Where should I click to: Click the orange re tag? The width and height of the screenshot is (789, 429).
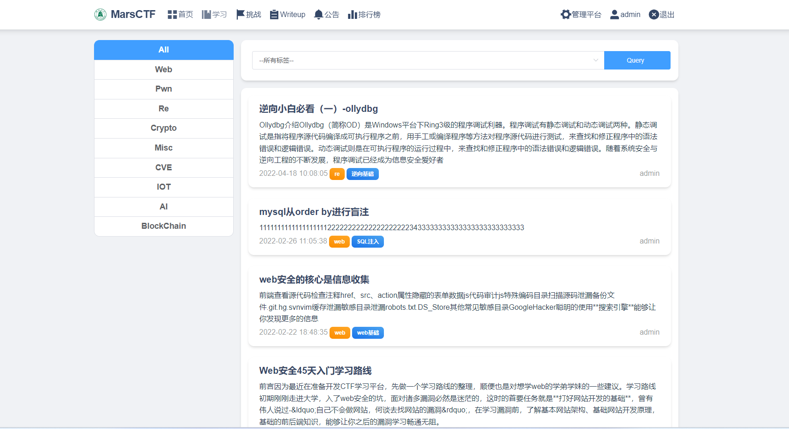click(337, 174)
